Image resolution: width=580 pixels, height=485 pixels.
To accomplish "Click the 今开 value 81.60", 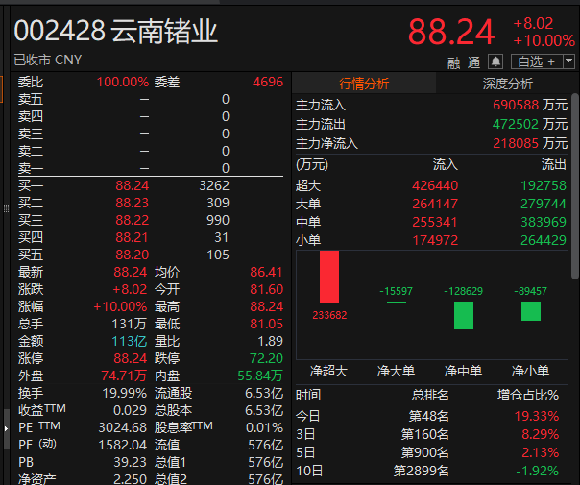I will (x=266, y=289).
